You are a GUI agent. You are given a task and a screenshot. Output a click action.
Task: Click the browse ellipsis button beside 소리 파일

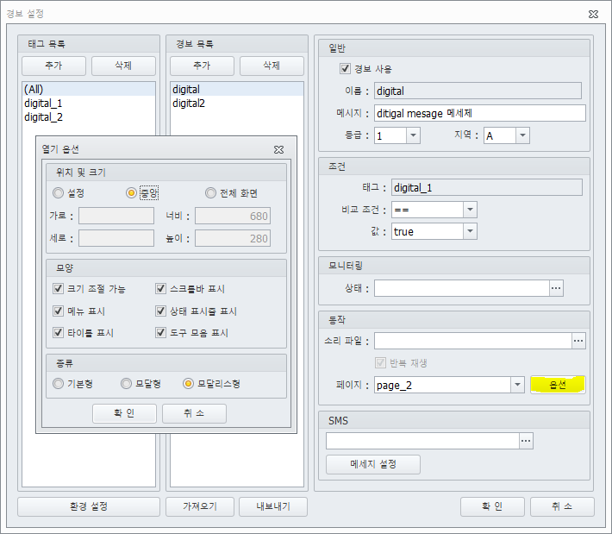pos(578,341)
